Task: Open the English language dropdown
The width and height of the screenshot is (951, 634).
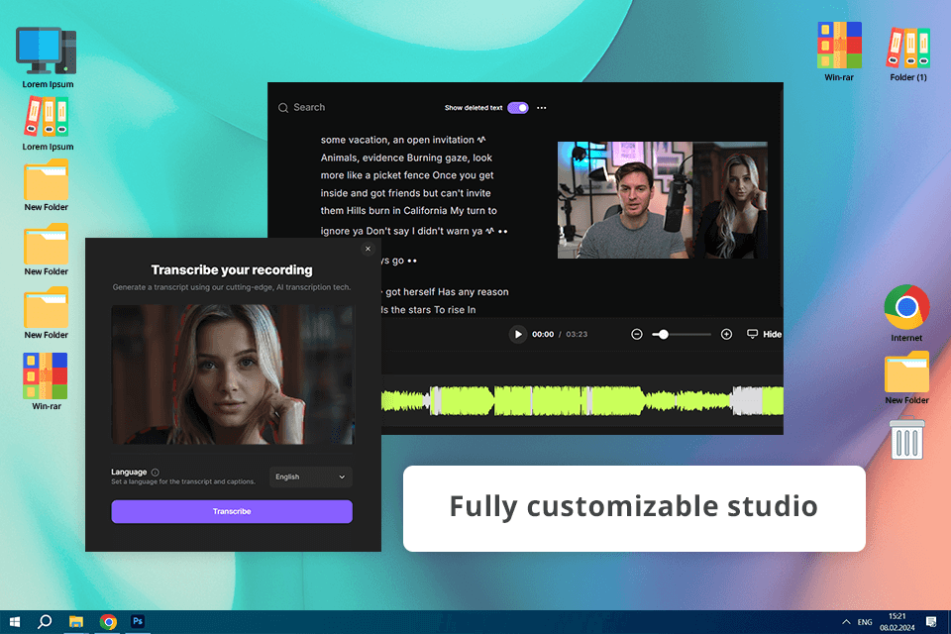Action: point(310,476)
